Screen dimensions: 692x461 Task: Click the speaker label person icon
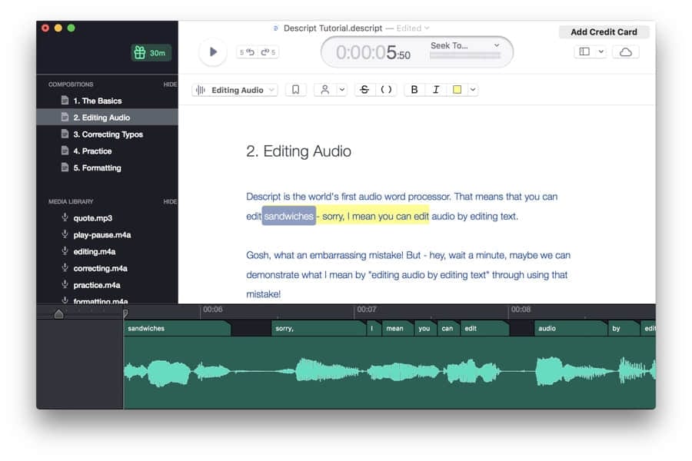pyautogui.click(x=324, y=90)
